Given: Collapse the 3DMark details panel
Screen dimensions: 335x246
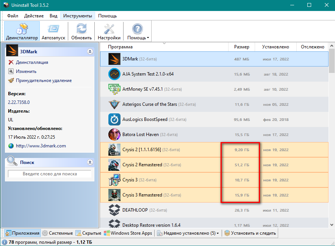Looking at the screenshot, I should click(x=90, y=52).
